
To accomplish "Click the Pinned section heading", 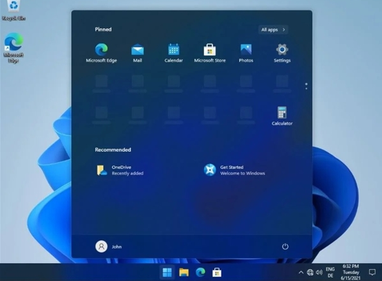I will [x=103, y=29].
